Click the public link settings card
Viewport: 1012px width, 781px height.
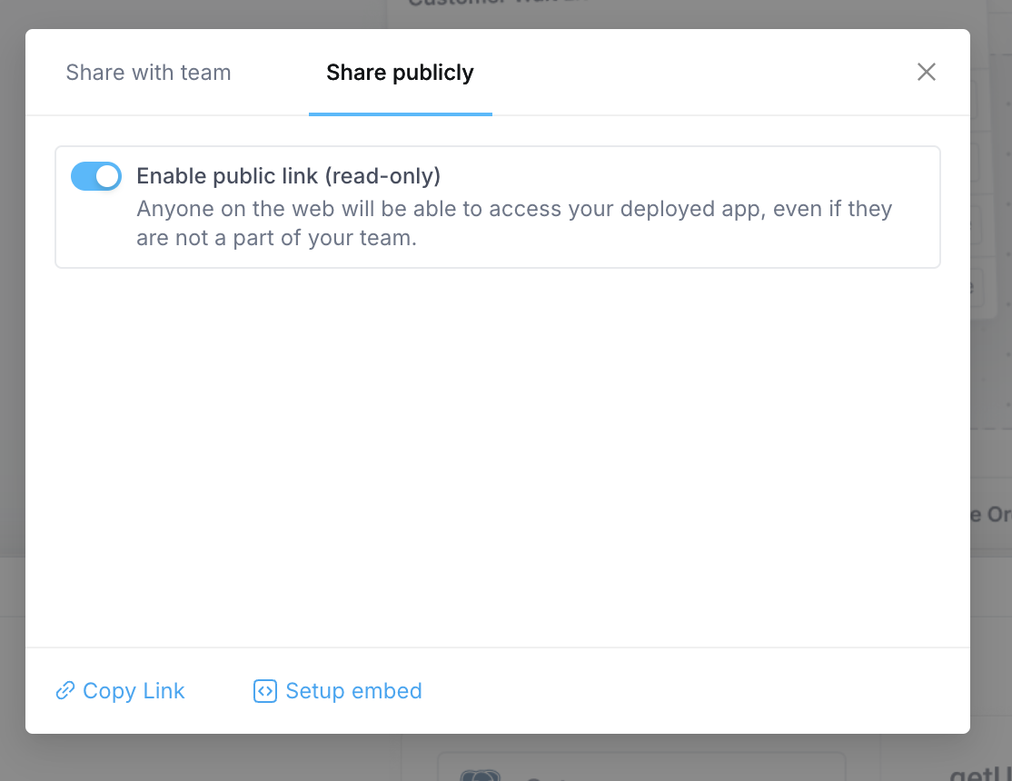pyautogui.click(x=498, y=207)
